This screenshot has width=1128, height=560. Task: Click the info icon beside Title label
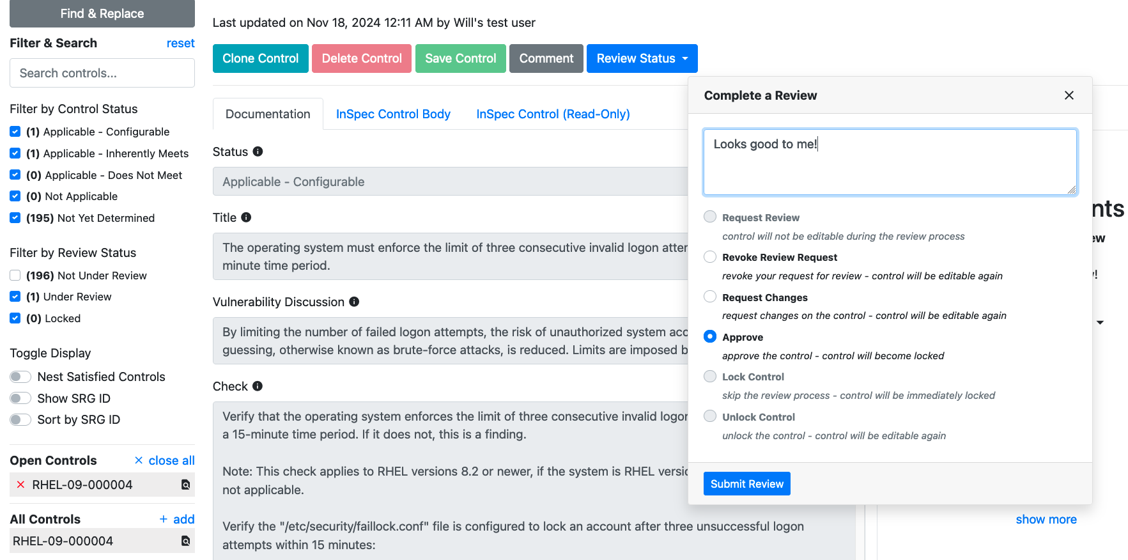(x=246, y=217)
